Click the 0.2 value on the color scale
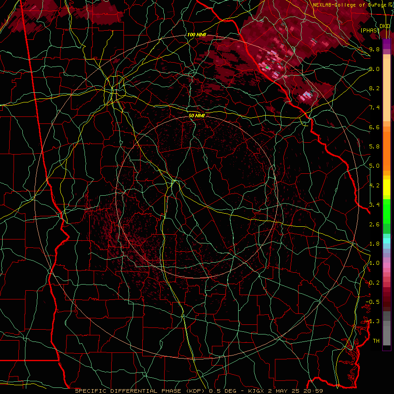394x394 pixels. tap(374, 283)
